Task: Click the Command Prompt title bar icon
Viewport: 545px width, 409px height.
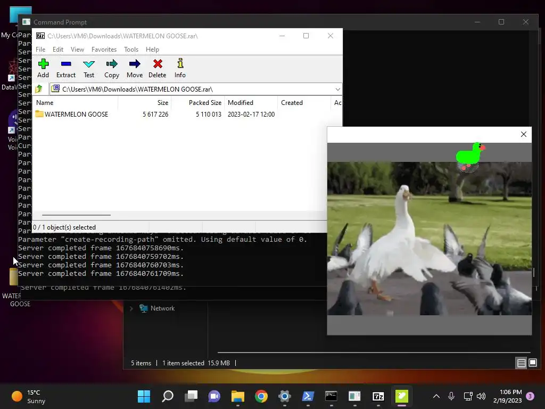Action: pyautogui.click(x=26, y=22)
